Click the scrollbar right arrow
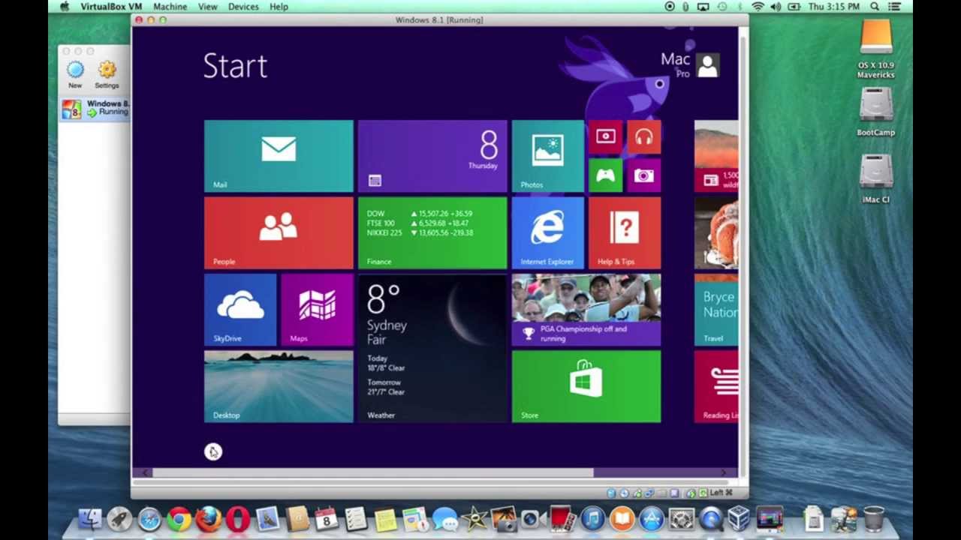The width and height of the screenshot is (961, 540). click(724, 472)
